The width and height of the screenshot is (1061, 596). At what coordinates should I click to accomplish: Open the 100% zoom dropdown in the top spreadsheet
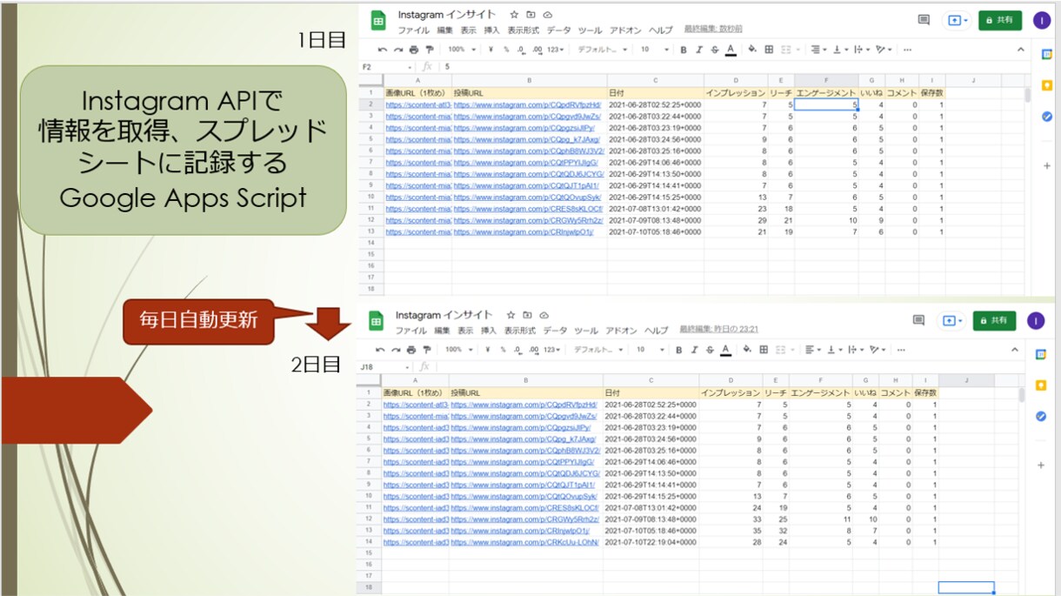(462, 50)
